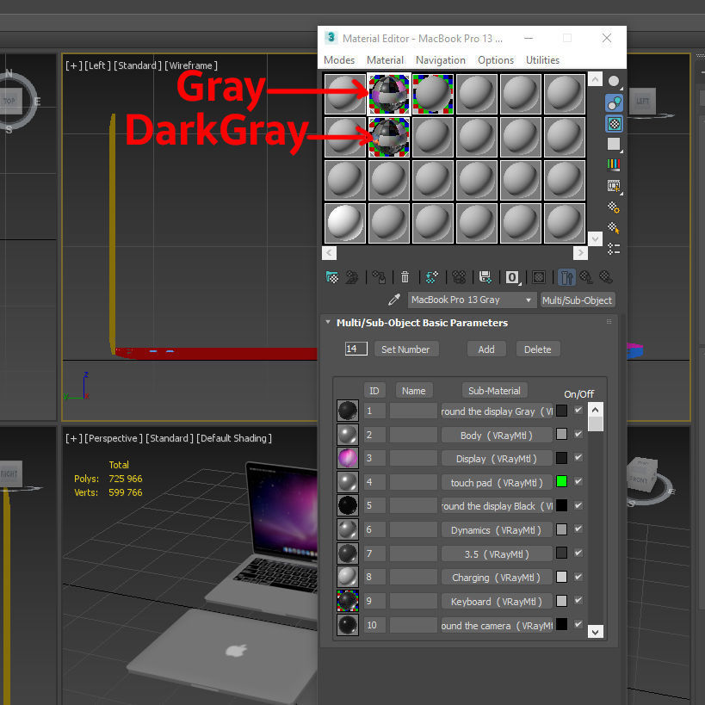Screen dimensions: 705x705
Task: Click the Make Material Copy icon
Action: pos(431,277)
